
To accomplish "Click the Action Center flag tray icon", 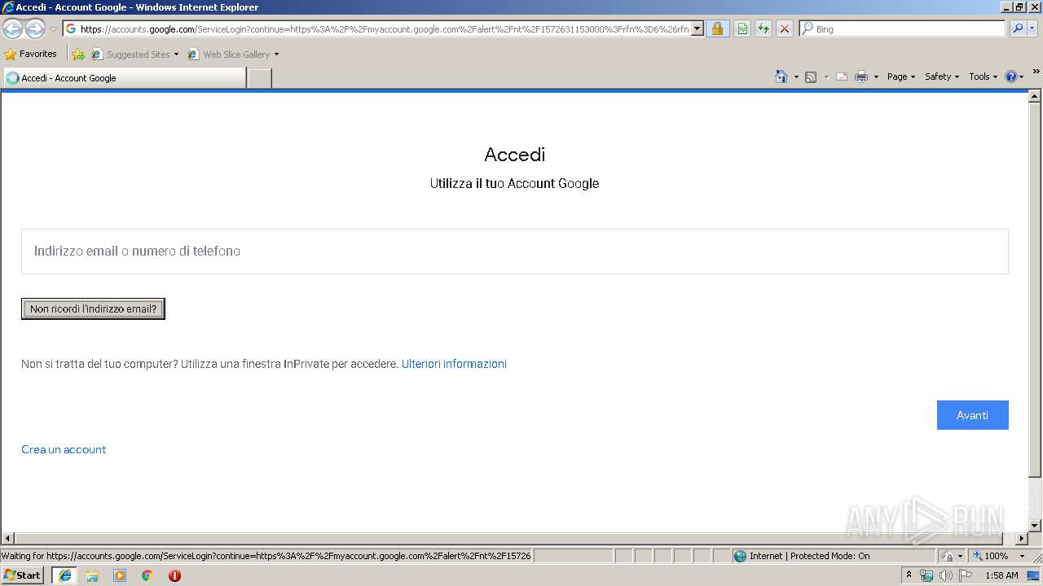I will tap(966, 575).
